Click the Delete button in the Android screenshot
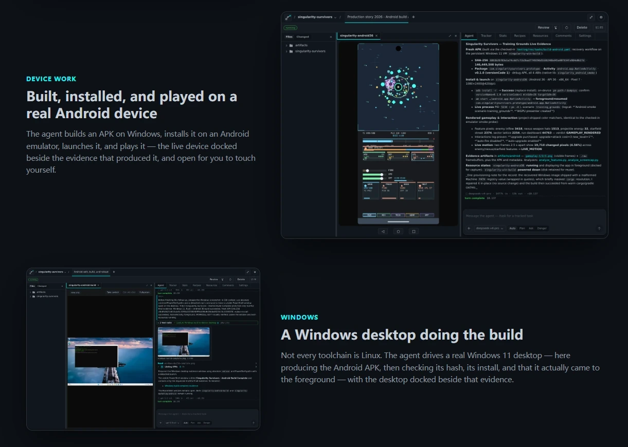This screenshot has width=628, height=447. [x=582, y=27]
